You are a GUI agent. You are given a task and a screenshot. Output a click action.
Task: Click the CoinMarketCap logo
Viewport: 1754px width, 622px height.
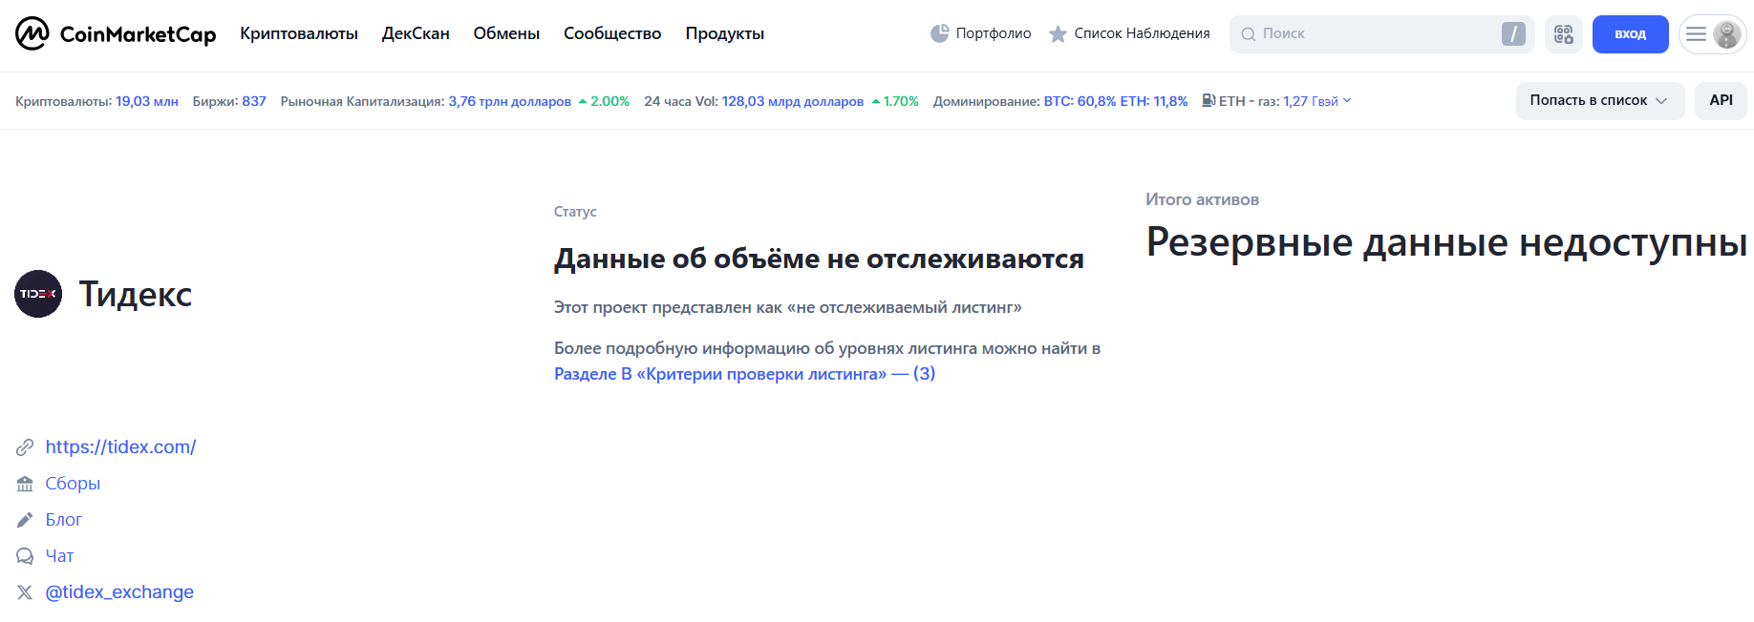tap(116, 34)
